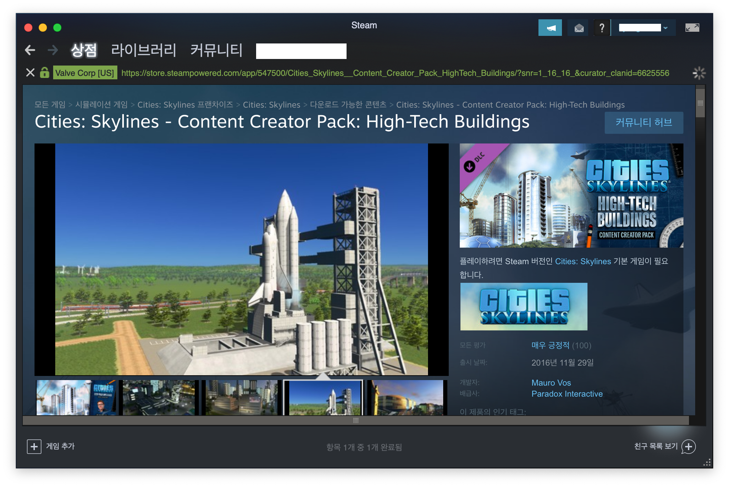
Task: Stop page loading with the X icon
Action: pyautogui.click(x=30, y=73)
